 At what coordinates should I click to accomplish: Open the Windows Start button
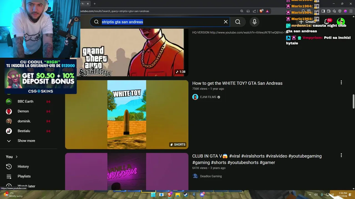point(153,195)
